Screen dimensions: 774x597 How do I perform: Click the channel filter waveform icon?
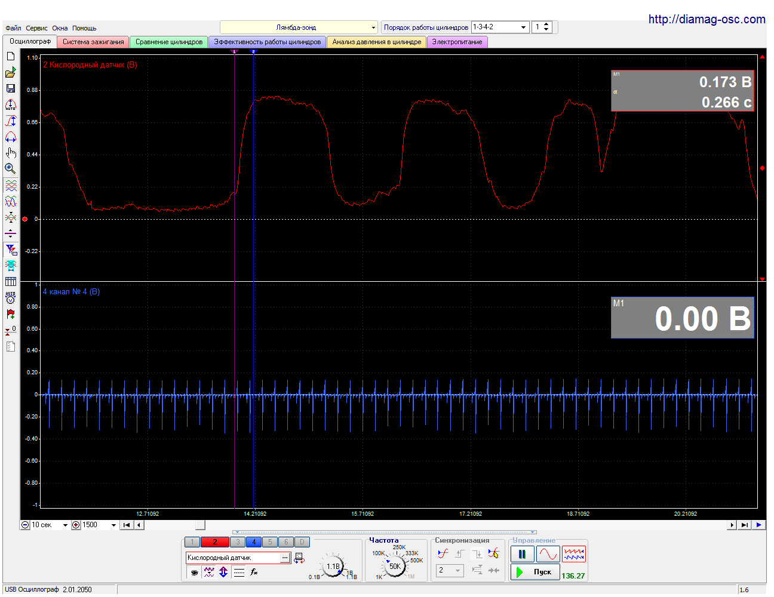[x=209, y=572]
